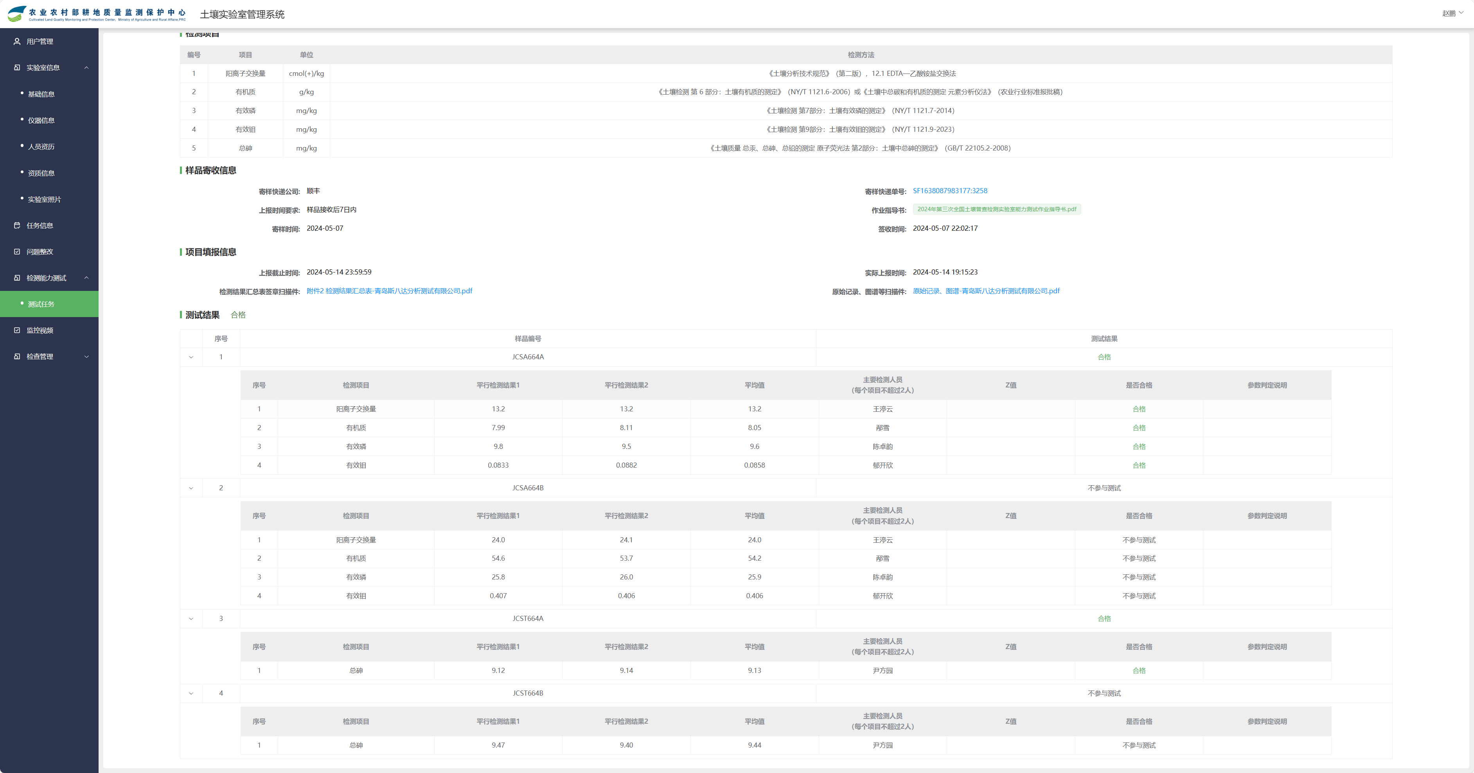
Task: Click the 土壤实验室管理系统 title
Action: [x=242, y=14]
